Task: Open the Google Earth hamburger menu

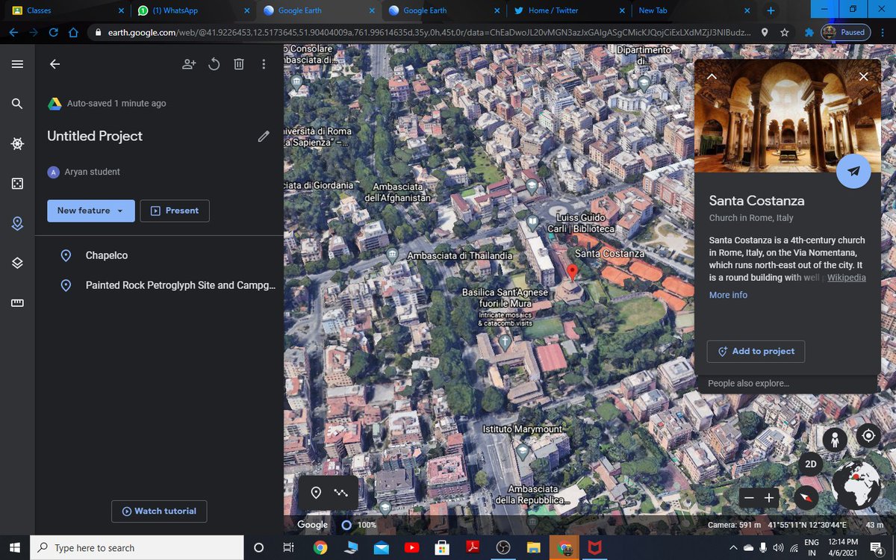Action: (x=17, y=64)
